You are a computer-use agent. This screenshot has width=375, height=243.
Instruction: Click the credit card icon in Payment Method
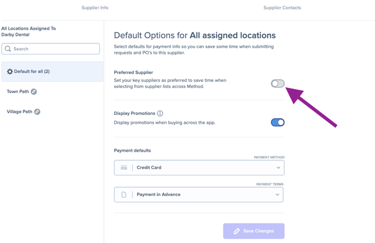point(124,167)
